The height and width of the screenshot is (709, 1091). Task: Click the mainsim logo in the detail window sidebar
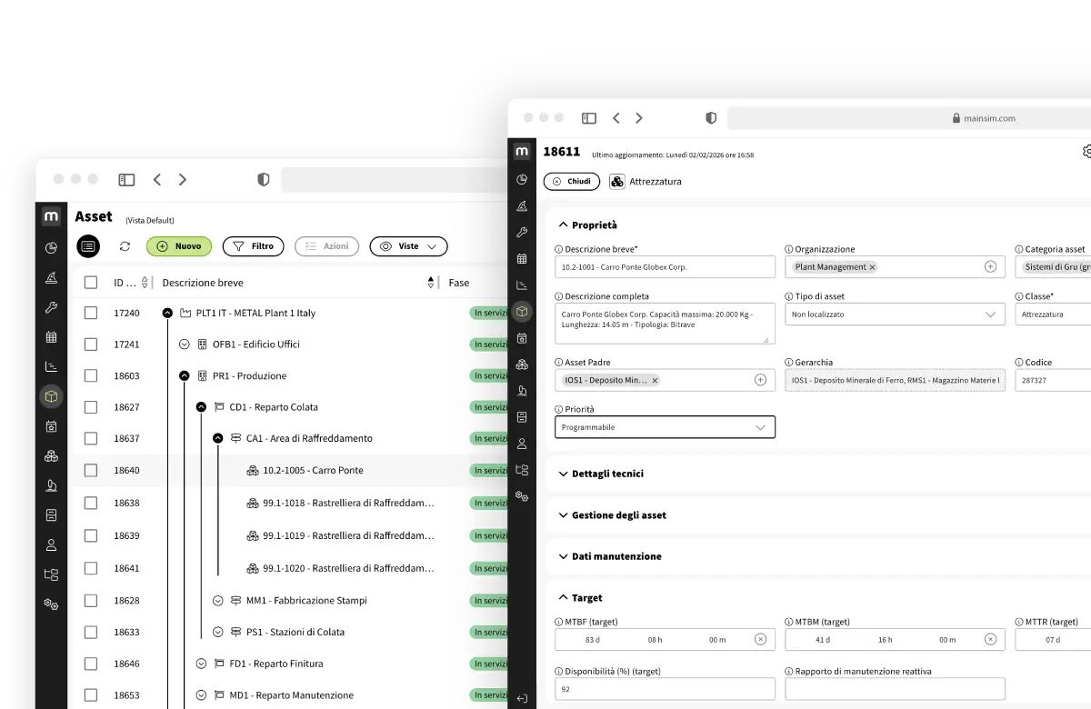point(522,151)
